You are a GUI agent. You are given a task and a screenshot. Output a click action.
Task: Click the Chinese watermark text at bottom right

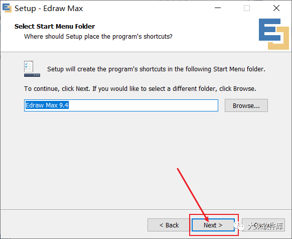(x=265, y=226)
